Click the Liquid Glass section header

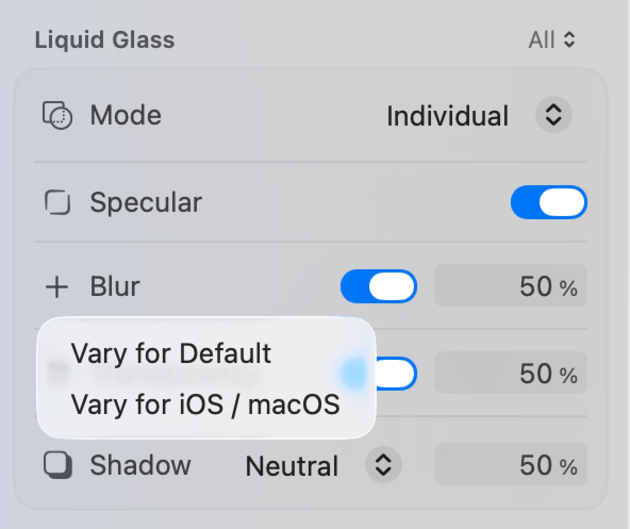tap(105, 39)
